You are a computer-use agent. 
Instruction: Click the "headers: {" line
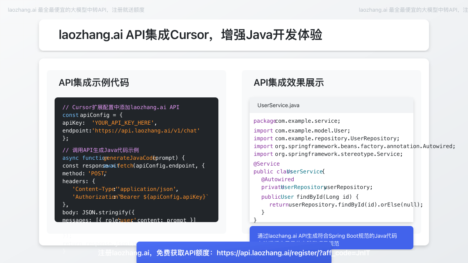point(79,181)
